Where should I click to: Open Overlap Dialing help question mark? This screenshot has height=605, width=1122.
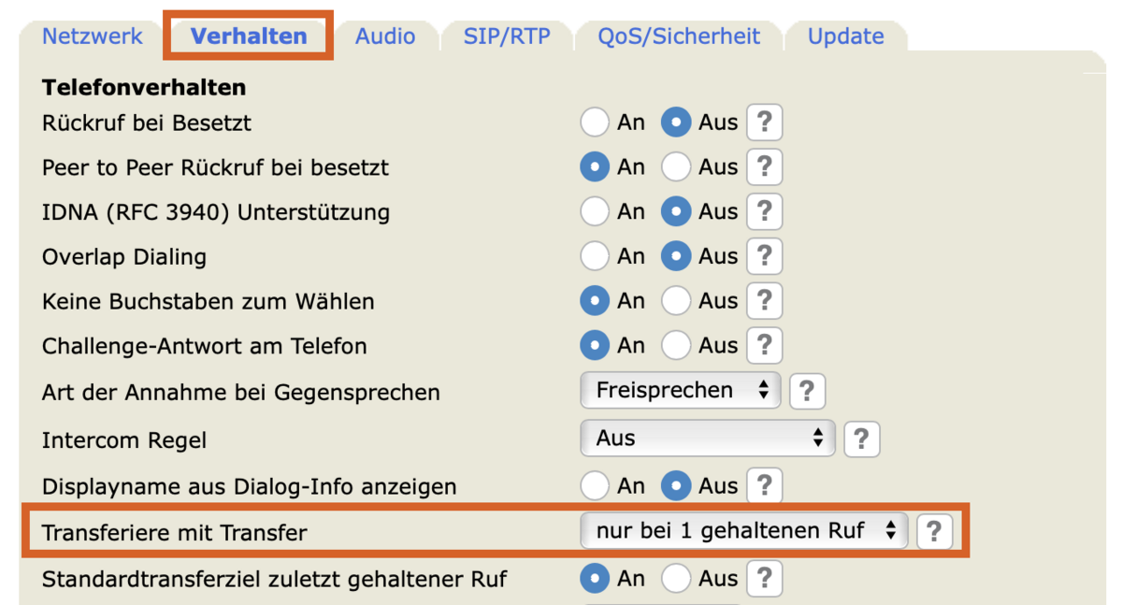pyautogui.click(x=764, y=256)
